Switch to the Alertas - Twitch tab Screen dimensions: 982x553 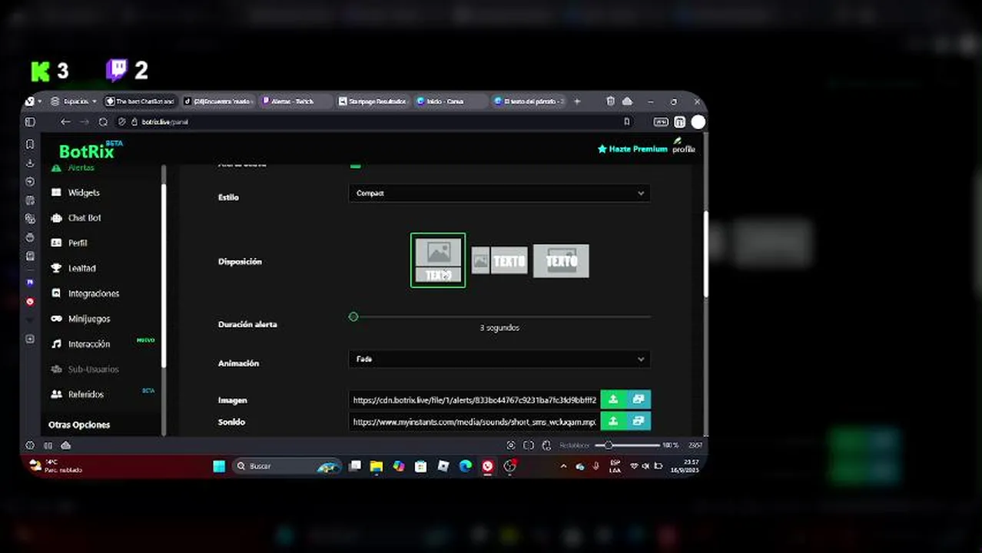[296, 101]
